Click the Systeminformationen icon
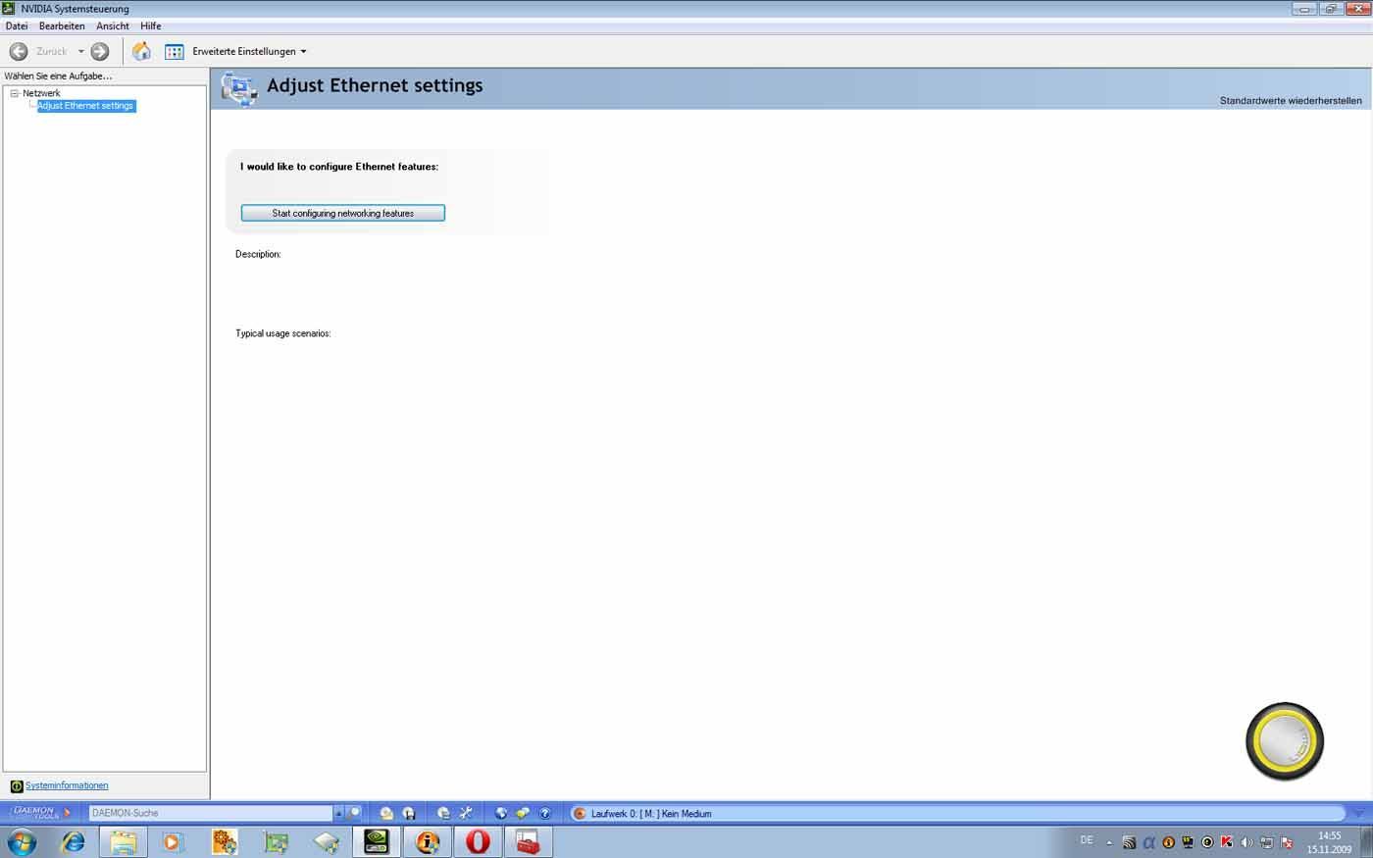 click(17, 786)
